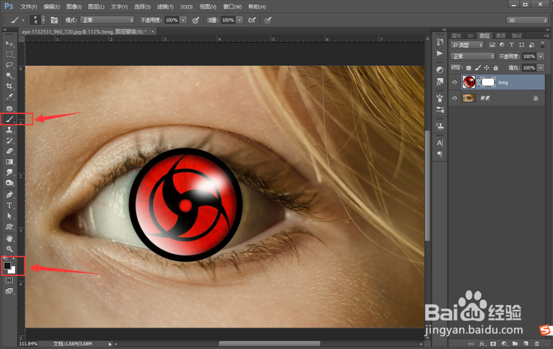Select the Magic Wand tool
553x349 pixels.
(x=9, y=76)
